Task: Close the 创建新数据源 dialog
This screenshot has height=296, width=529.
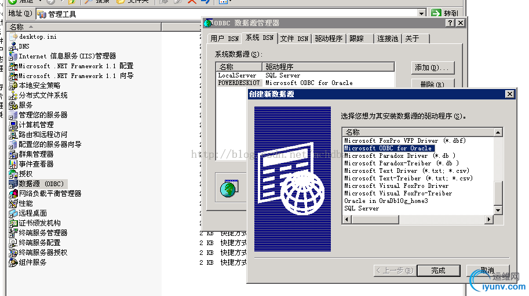Action: click(x=510, y=94)
